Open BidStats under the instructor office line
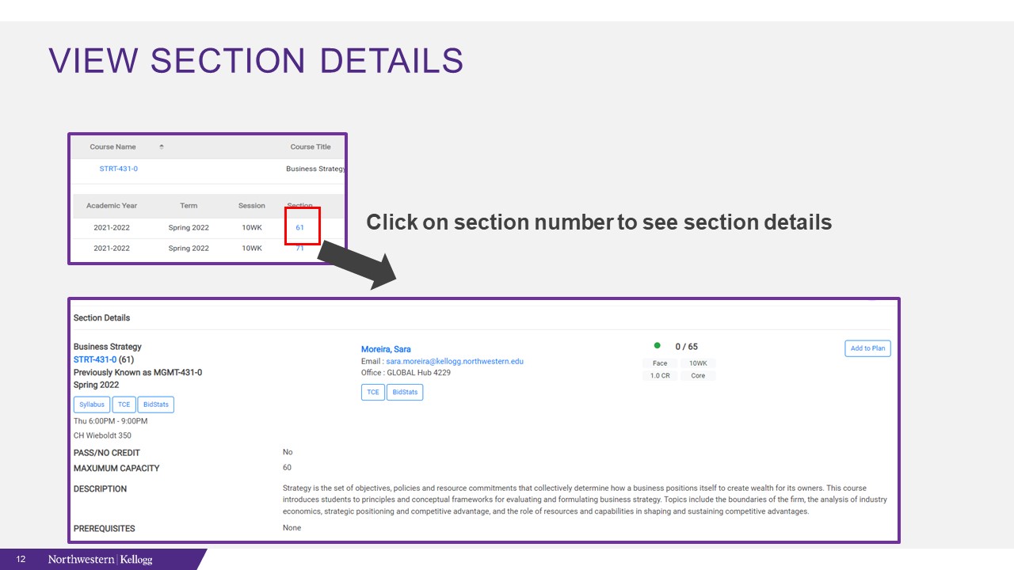The image size is (1014, 570). 405,392
